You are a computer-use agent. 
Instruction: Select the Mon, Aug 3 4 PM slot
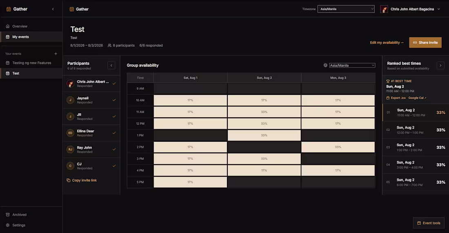[338, 170]
